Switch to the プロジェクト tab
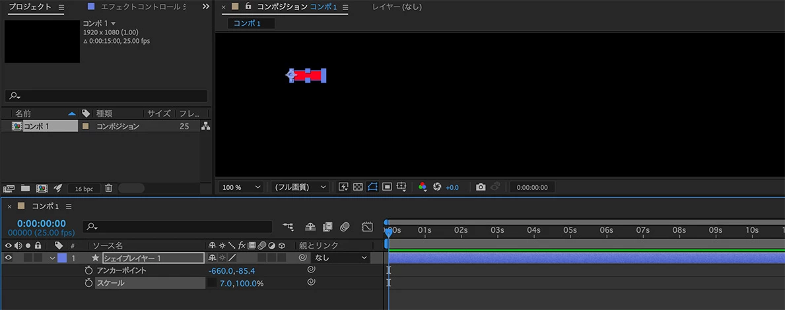785x310 pixels. click(x=30, y=7)
